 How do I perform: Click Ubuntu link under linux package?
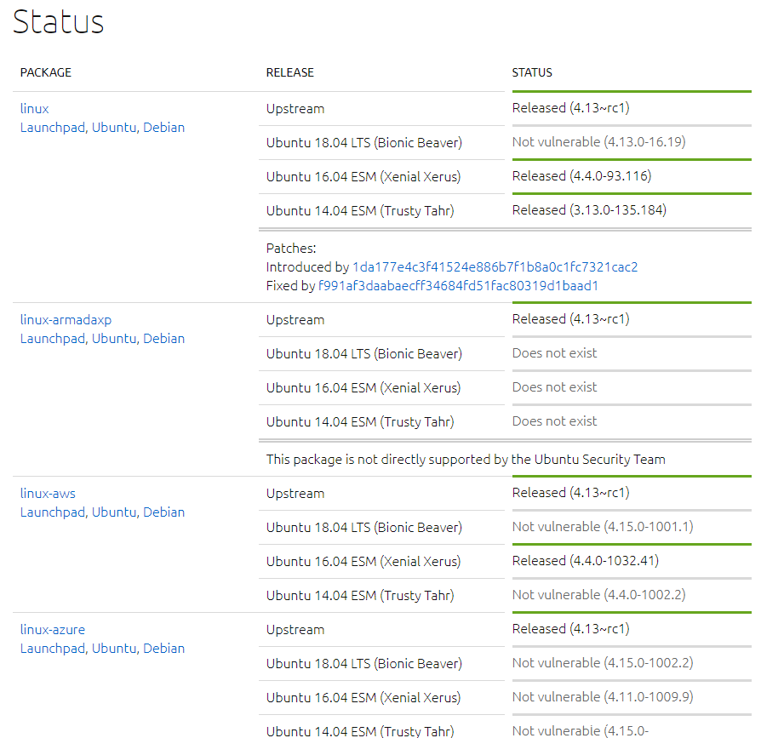113,128
